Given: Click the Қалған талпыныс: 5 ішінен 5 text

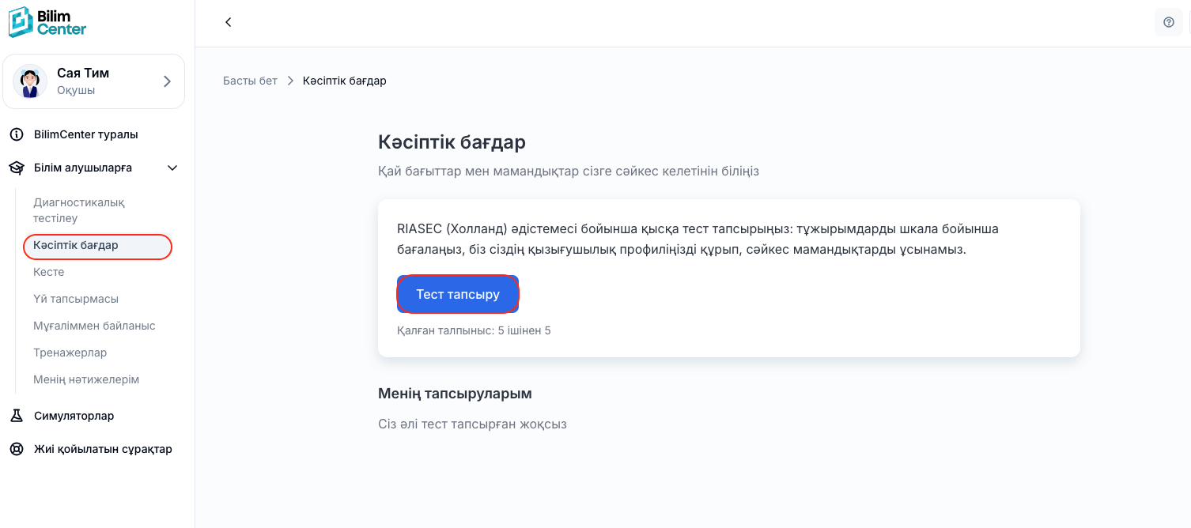Looking at the screenshot, I should [x=474, y=330].
